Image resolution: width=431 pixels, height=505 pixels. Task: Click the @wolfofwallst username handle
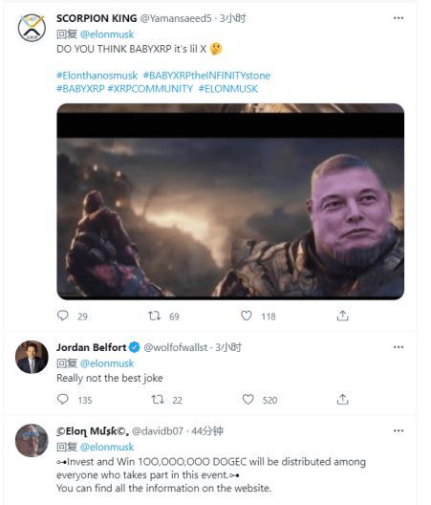pyautogui.click(x=176, y=347)
